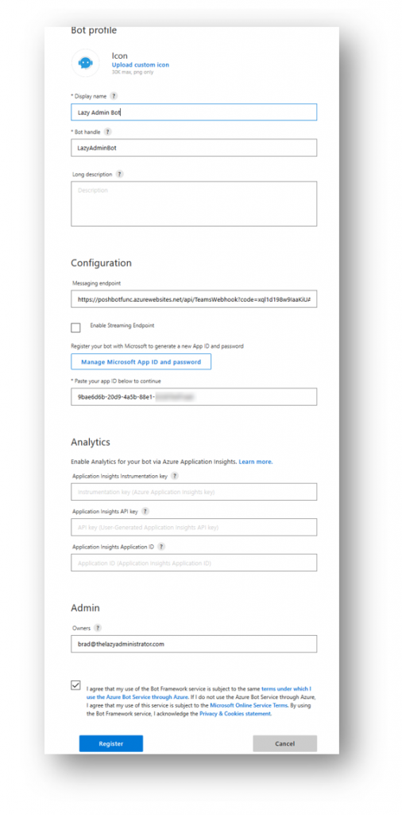Open help icon next to Bot handle
The image size is (402, 815).
[x=107, y=132]
